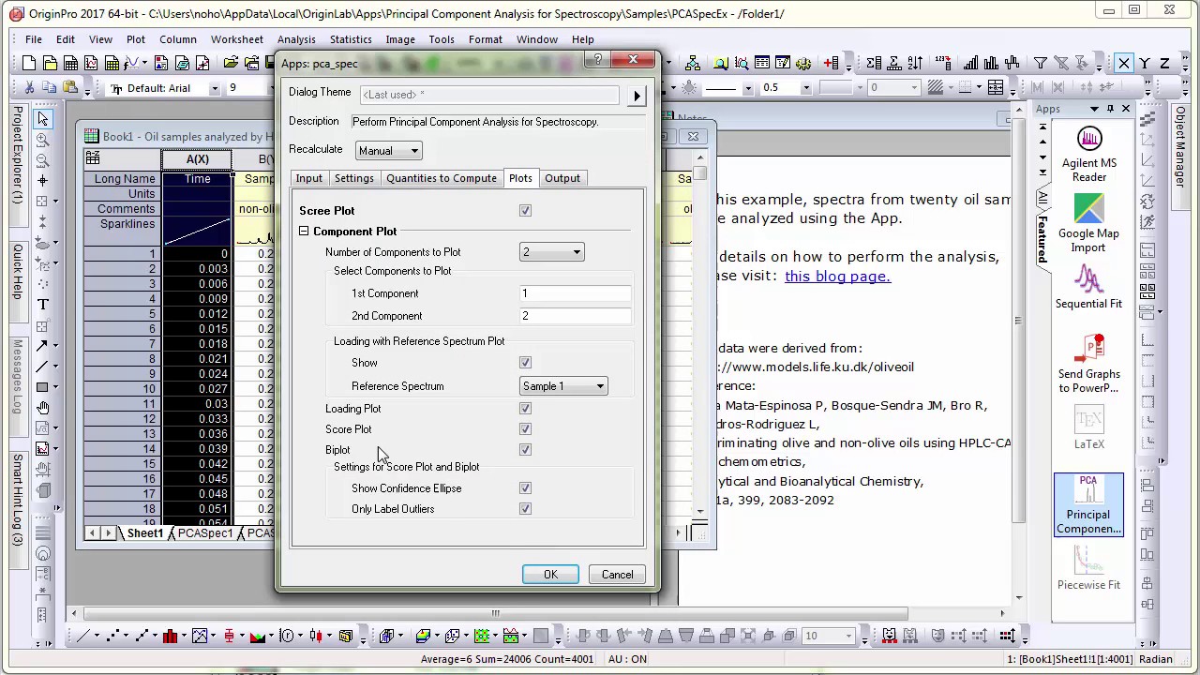
Task: Open the Analysis menu
Action: point(296,39)
